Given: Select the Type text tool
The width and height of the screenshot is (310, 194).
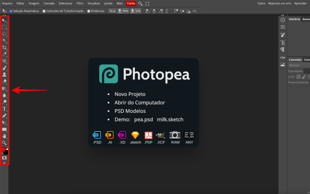Looking at the screenshot, I should tap(4, 109).
